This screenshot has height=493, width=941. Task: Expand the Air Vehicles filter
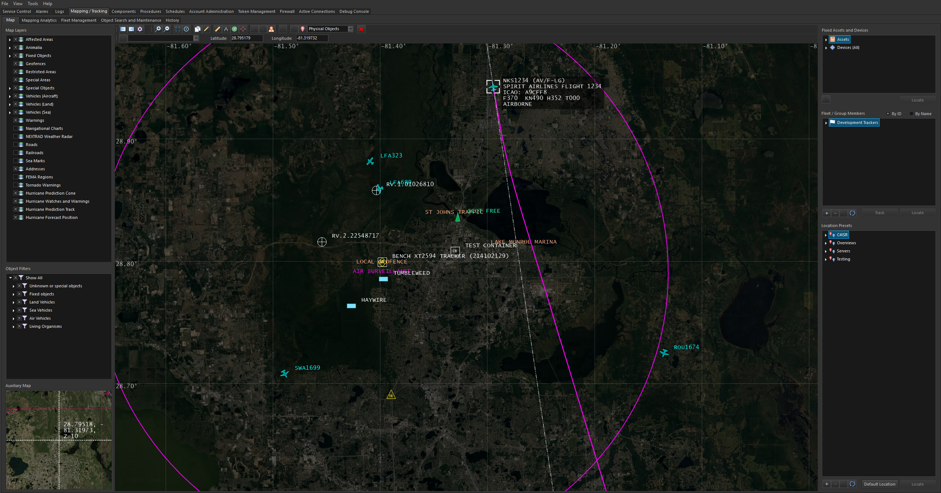coord(14,319)
